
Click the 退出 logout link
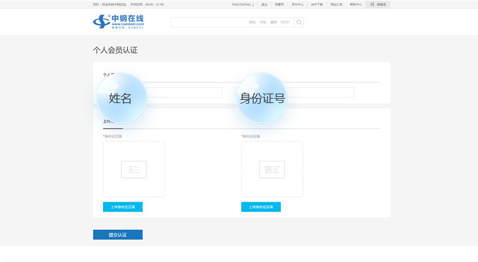click(x=264, y=4)
